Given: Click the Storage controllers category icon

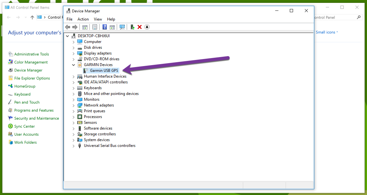Looking at the screenshot, I should (80, 134).
